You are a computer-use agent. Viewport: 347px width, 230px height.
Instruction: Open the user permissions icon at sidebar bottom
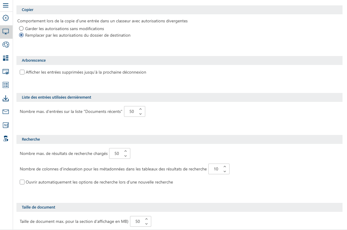coord(5,138)
